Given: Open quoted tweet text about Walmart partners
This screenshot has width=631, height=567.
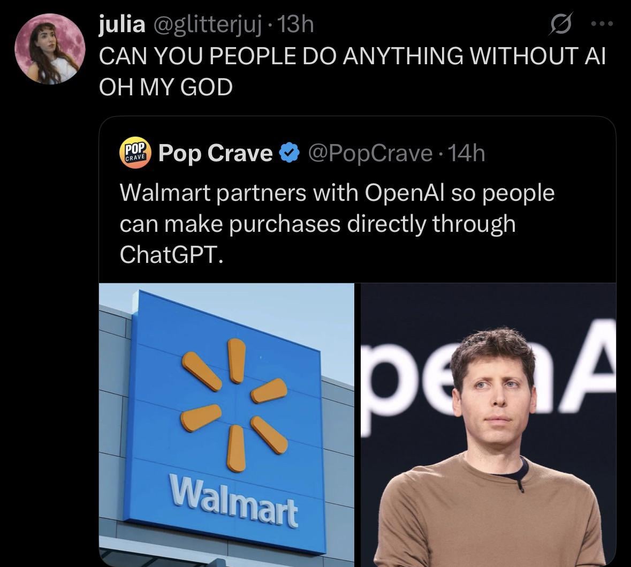Looking at the screenshot, I should point(337,224).
